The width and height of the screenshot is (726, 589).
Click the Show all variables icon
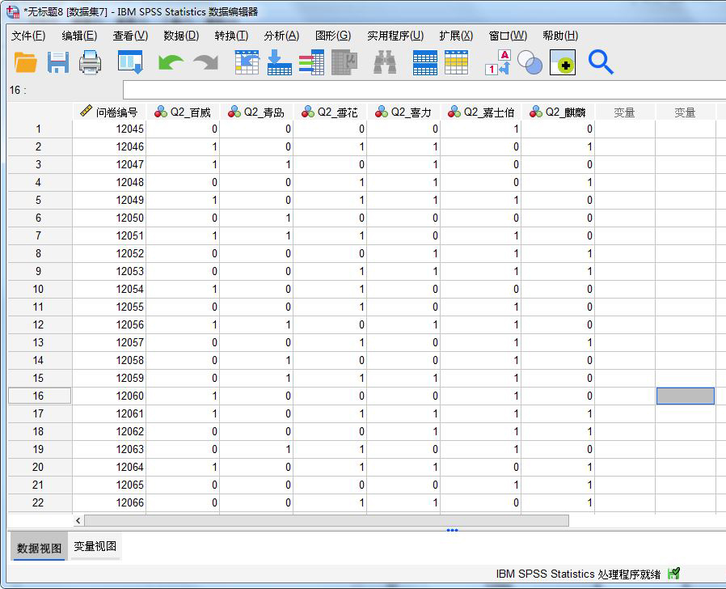point(563,62)
